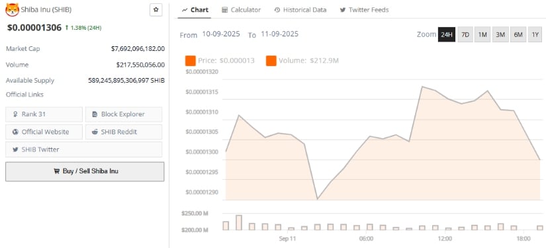The height and width of the screenshot is (248, 546).
Task: Click the globe icon beside Official Website
Action: pos(15,132)
